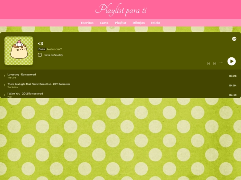Skip to the previous track
The width and height of the screenshot is (241, 180).
[x=208, y=64]
